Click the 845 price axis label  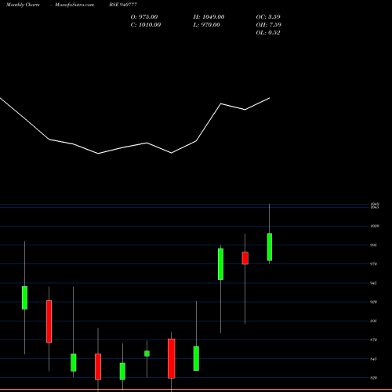[x=374, y=359]
